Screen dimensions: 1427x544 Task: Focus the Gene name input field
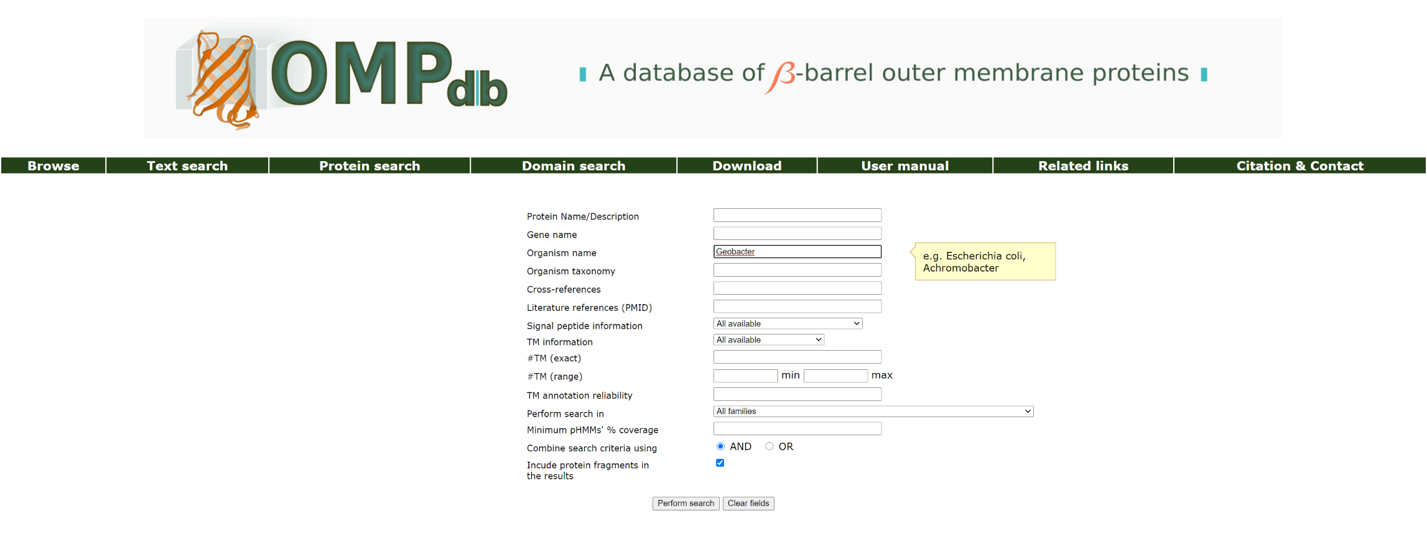[x=797, y=233]
